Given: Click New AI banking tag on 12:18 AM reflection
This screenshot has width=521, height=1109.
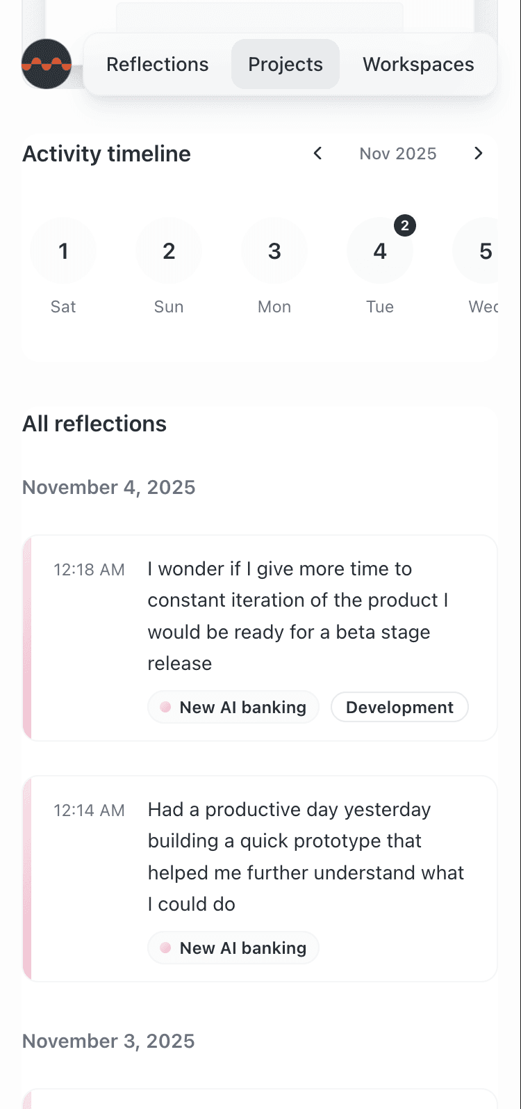Looking at the screenshot, I should 233,707.
